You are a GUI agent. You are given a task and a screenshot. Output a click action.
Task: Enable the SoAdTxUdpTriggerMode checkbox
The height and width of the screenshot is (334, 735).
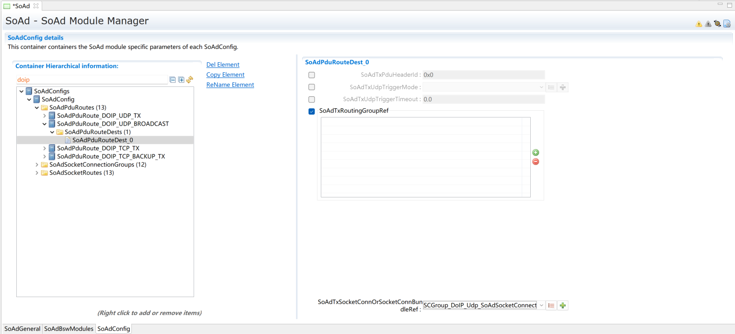click(x=312, y=87)
